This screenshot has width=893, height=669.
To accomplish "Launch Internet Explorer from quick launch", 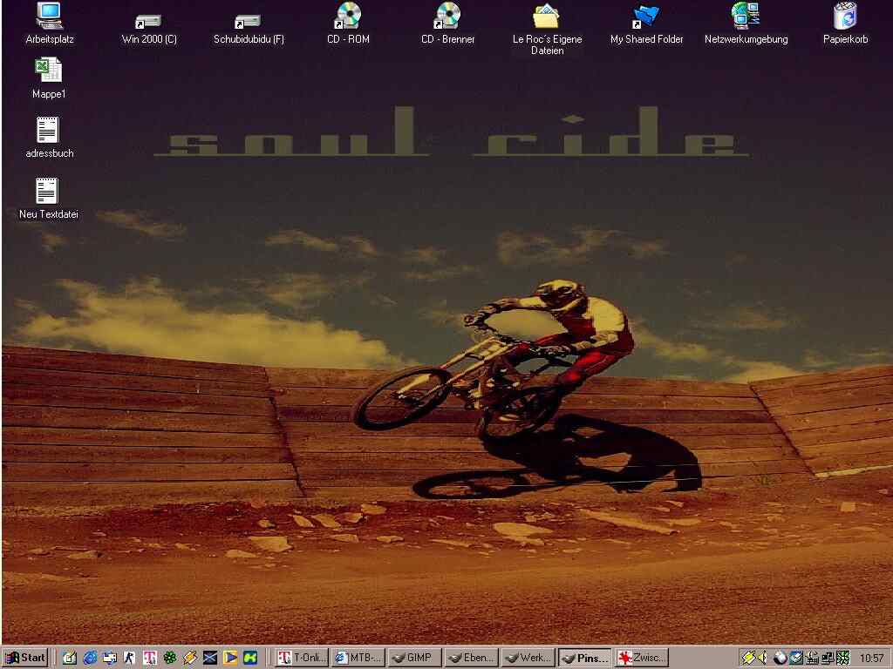I will 90,658.
